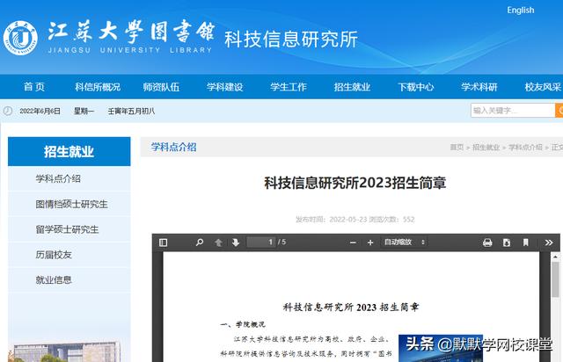Go to previous PDF page arrow

point(218,243)
